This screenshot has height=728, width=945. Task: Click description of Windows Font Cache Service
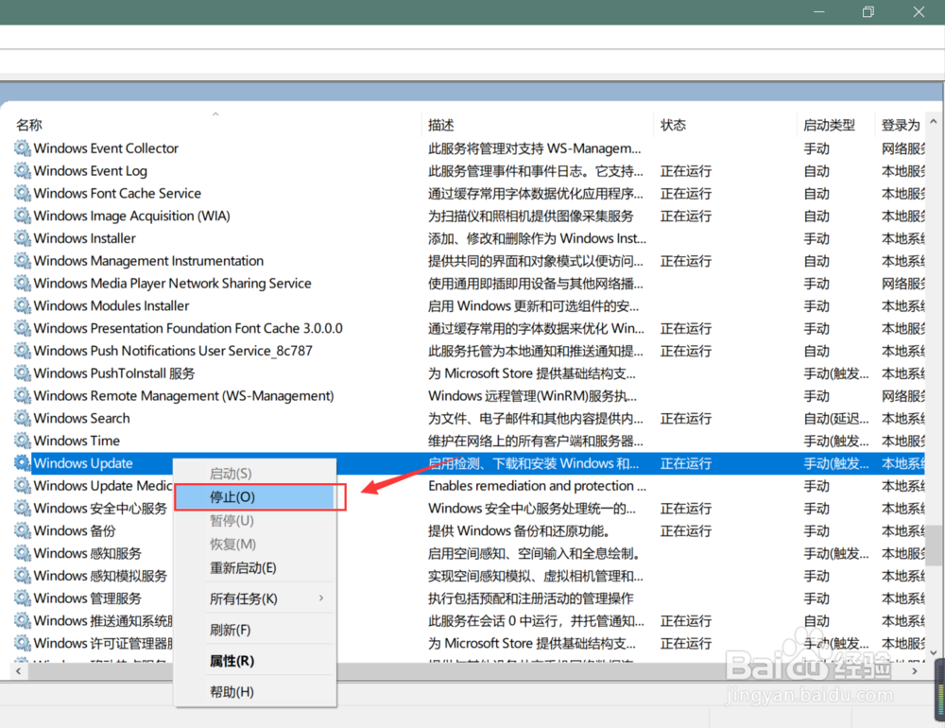[x=536, y=194]
